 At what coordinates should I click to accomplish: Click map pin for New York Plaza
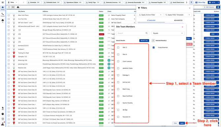(x=14, y=15)
